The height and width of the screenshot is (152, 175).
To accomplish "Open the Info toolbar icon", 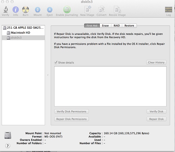I will (x=15, y=10).
